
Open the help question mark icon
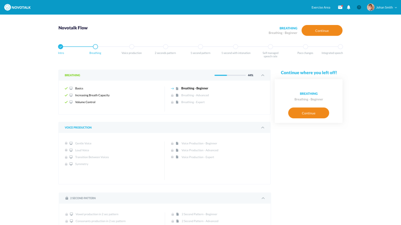pyautogui.click(x=359, y=7)
